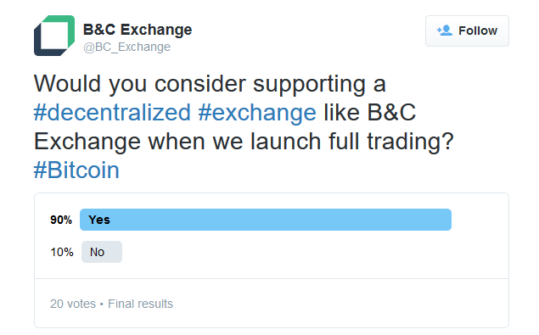
Task: Click the word 'Yes' inside poll bar
Action: point(99,220)
